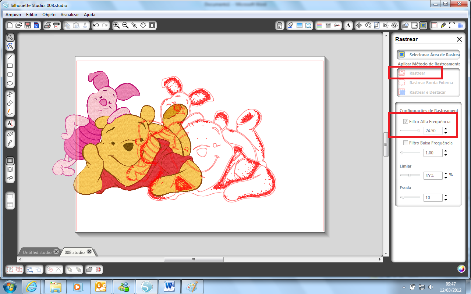Adjust the Limiar slider

(410, 175)
